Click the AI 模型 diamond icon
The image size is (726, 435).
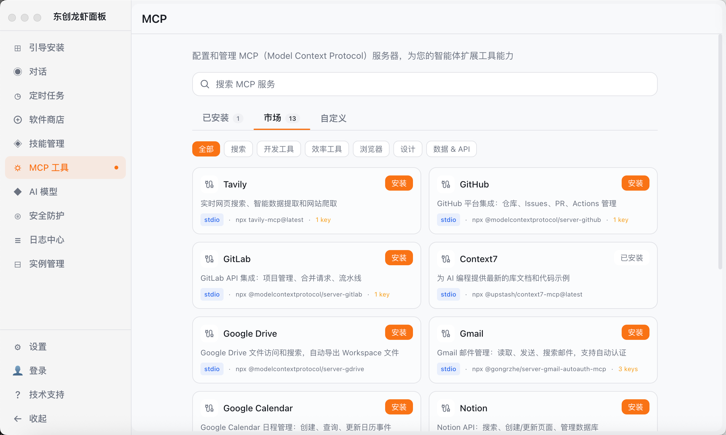tap(18, 192)
